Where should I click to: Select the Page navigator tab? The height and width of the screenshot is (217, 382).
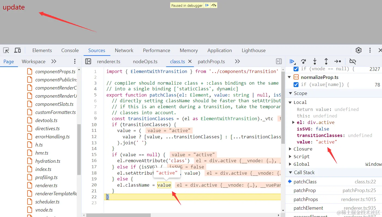point(9,62)
